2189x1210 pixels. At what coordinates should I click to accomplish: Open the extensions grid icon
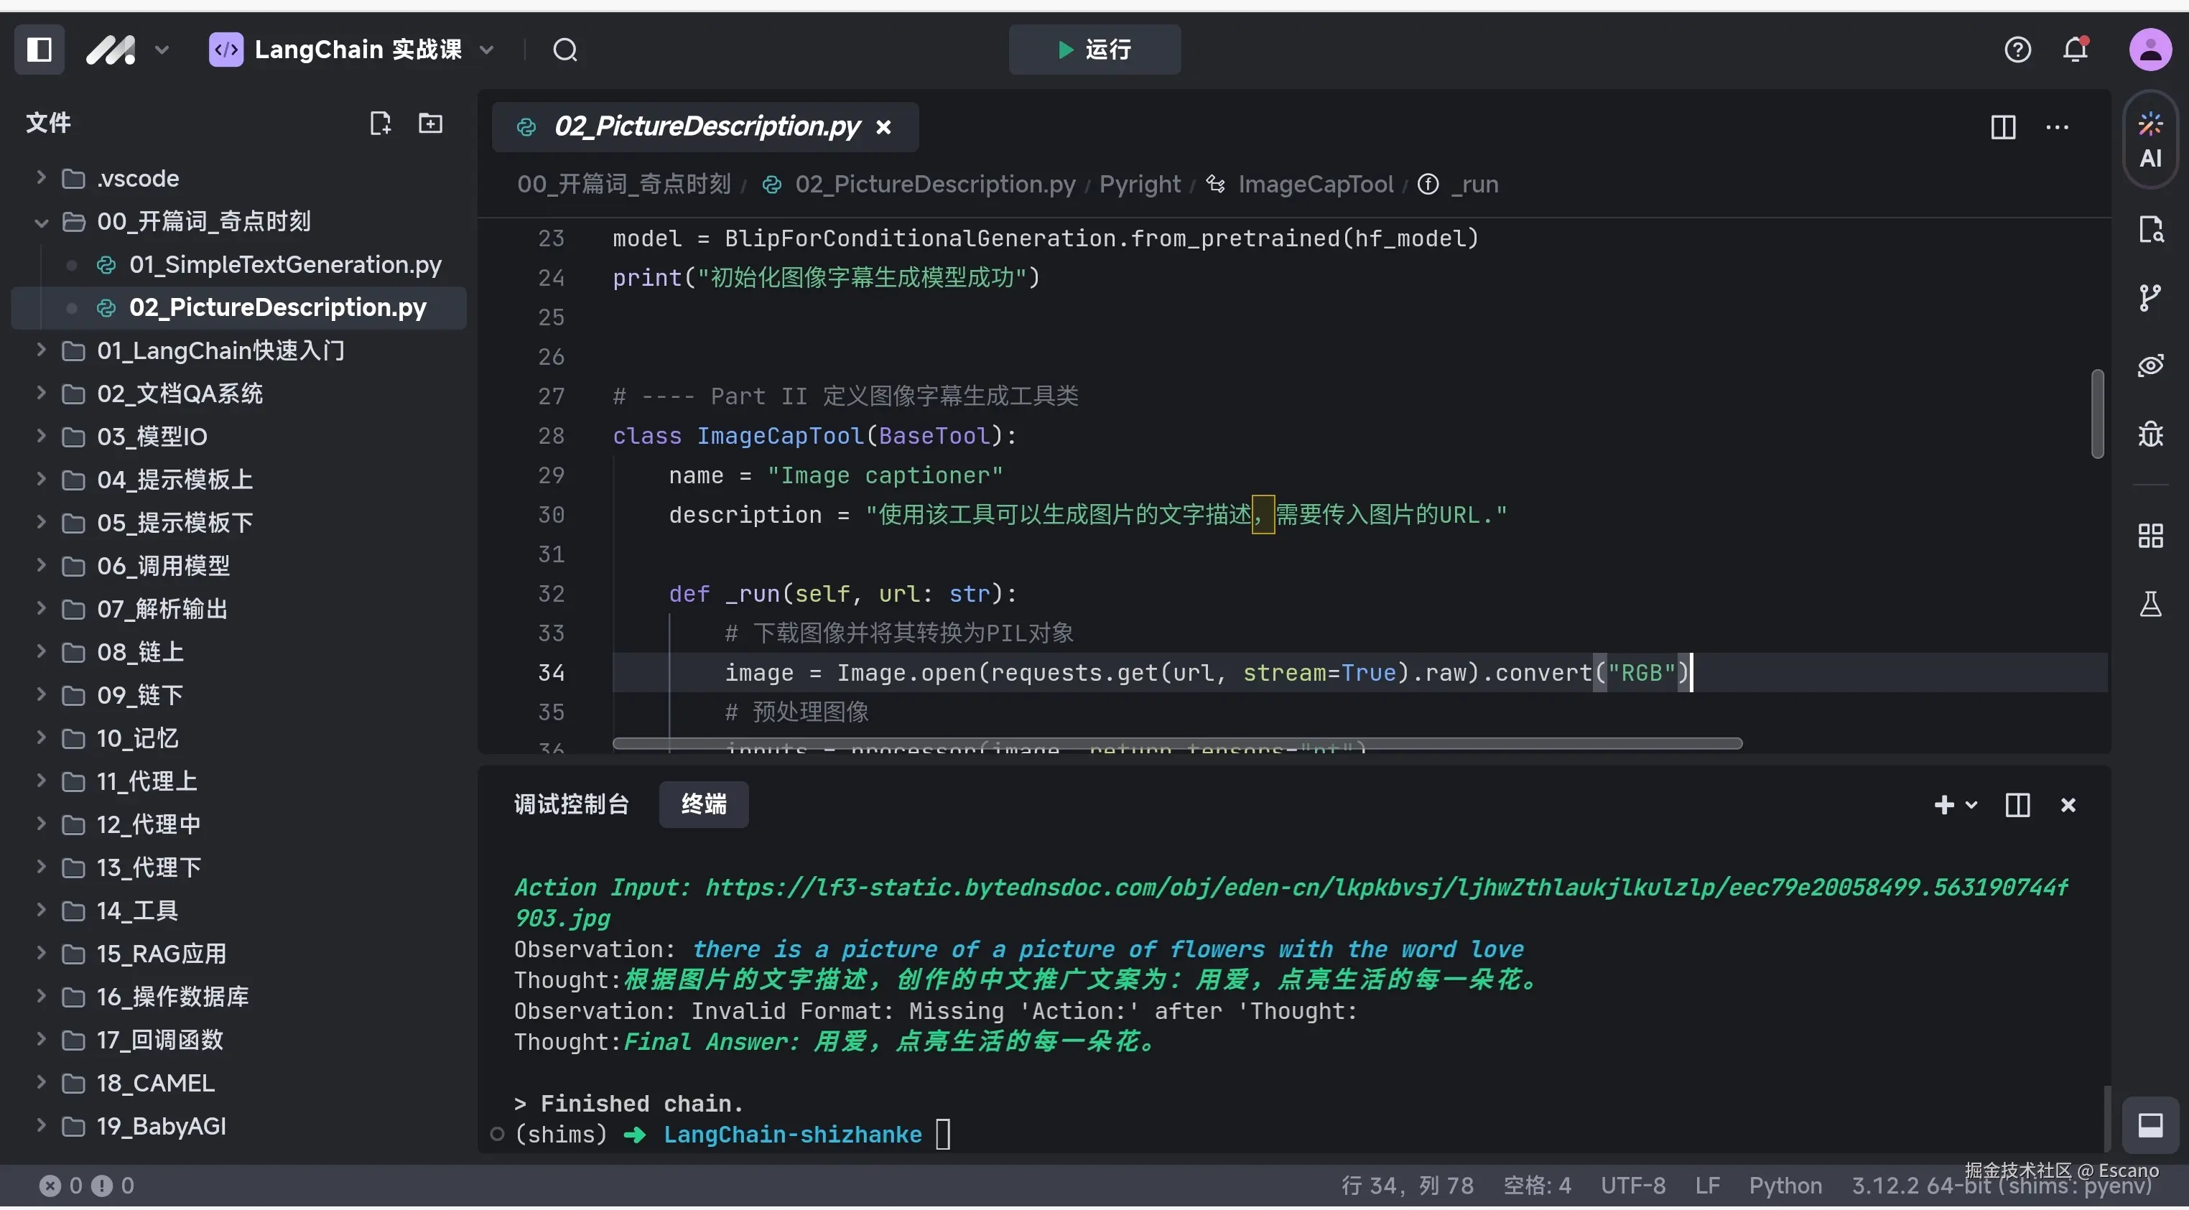point(2150,537)
